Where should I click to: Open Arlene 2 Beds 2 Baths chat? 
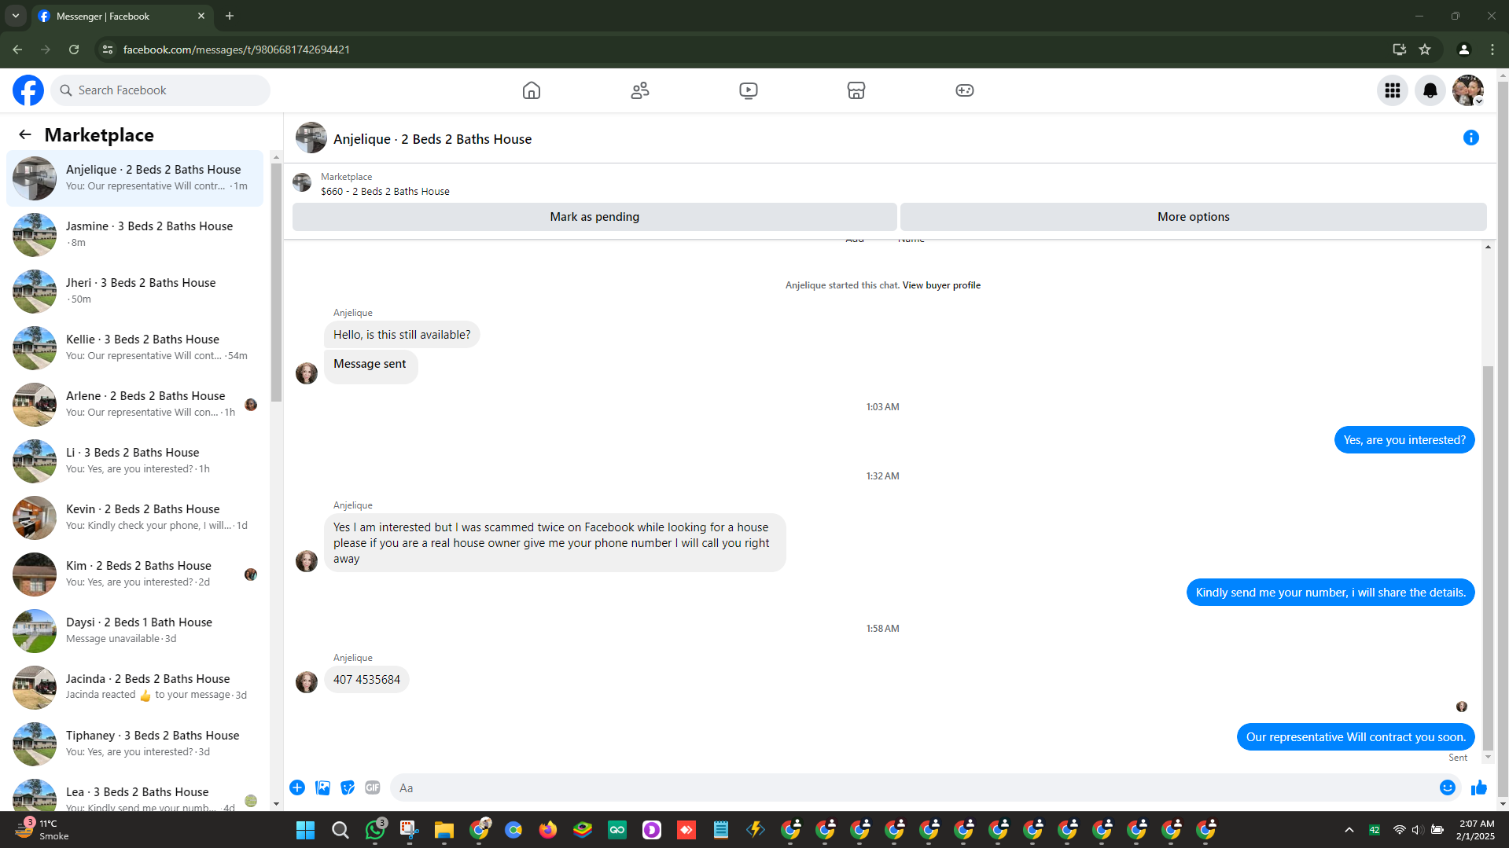[x=135, y=404]
